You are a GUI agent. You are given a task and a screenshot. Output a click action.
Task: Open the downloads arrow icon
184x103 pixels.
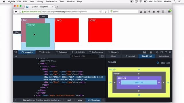(149, 11)
